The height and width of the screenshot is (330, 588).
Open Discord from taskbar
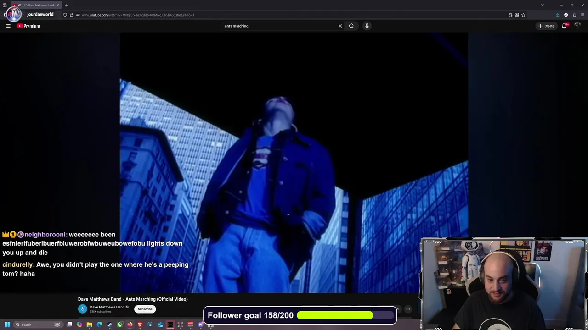coord(201,324)
